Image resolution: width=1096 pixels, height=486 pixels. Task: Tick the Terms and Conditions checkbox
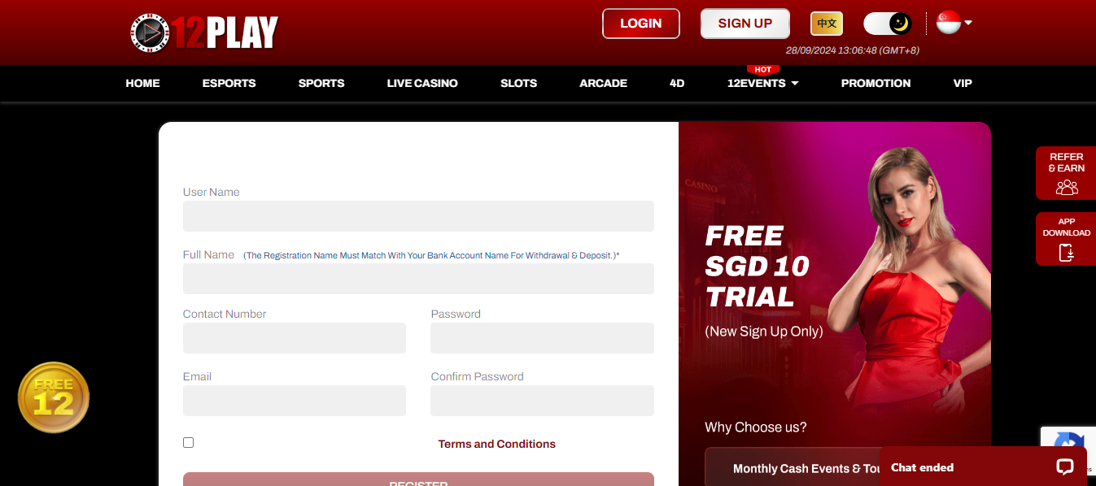click(x=189, y=443)
